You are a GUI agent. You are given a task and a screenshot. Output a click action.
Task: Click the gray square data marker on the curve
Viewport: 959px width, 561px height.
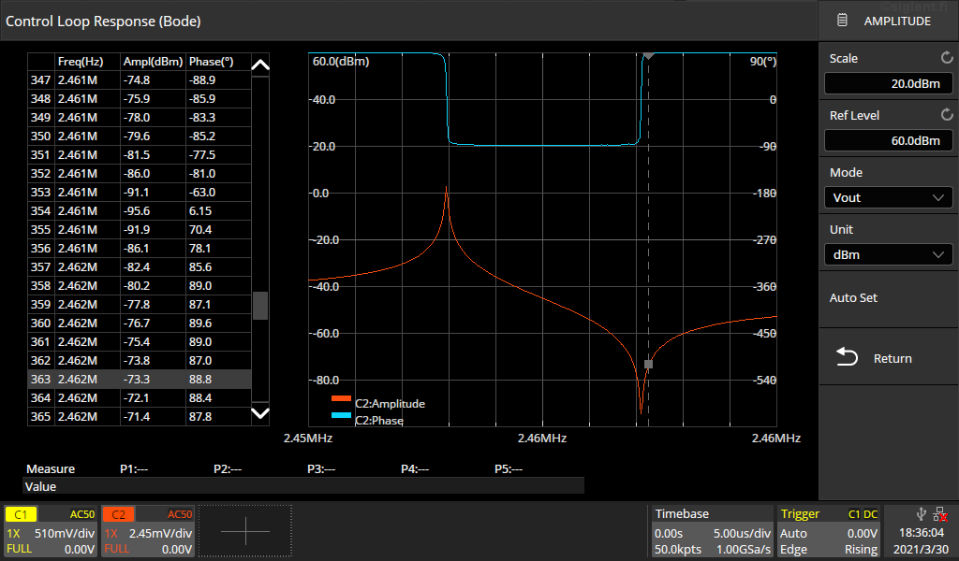pos(648,365)
